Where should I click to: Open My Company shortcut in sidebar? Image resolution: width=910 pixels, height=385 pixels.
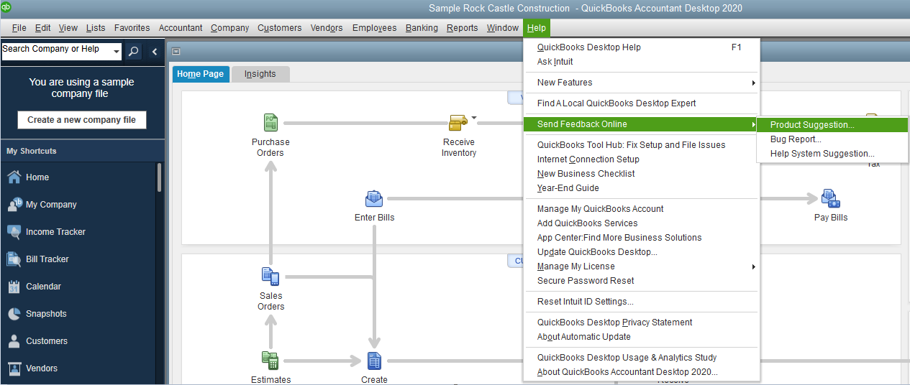pos(51,205)
